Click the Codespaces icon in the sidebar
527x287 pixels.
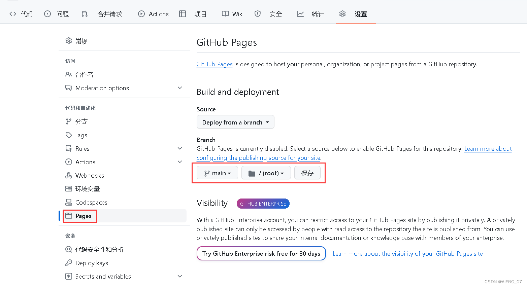(x=69, y=202)
